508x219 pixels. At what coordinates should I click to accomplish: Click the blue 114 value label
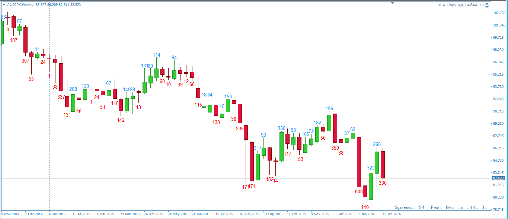(x=156, y=55)
